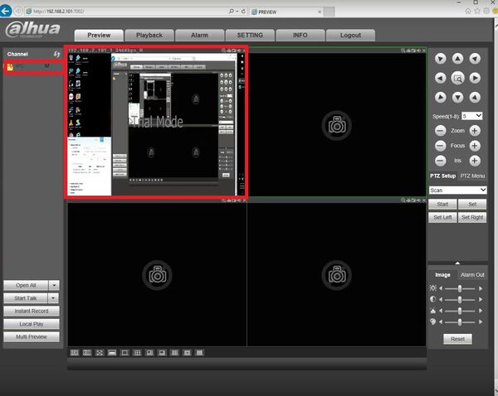The image size is (498, 396).
Task: Expand the arrow next to Start Talk
Action: (53, 298)
